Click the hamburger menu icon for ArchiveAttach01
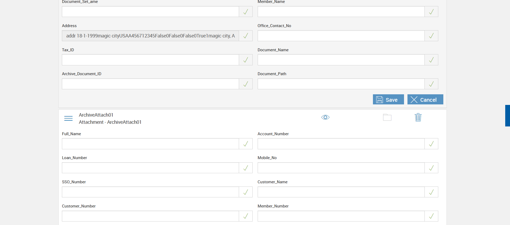 click(68, 118)
